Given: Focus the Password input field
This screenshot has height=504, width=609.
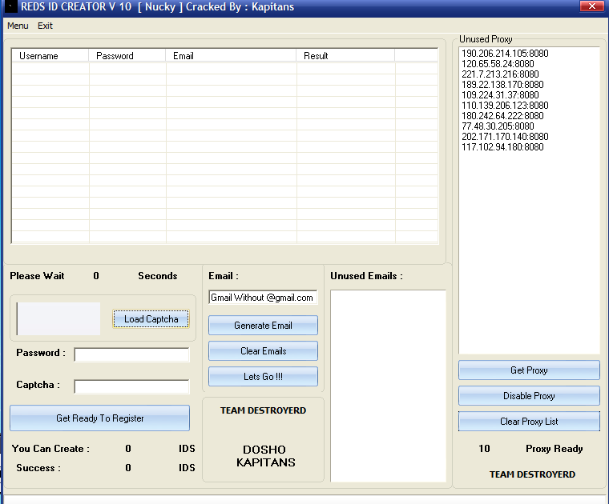Looking at the screenshot, I should pos(131,354).
